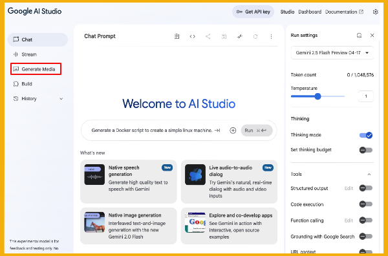Open the Native image generation card
388x256 pixels.
coord(129,226)
